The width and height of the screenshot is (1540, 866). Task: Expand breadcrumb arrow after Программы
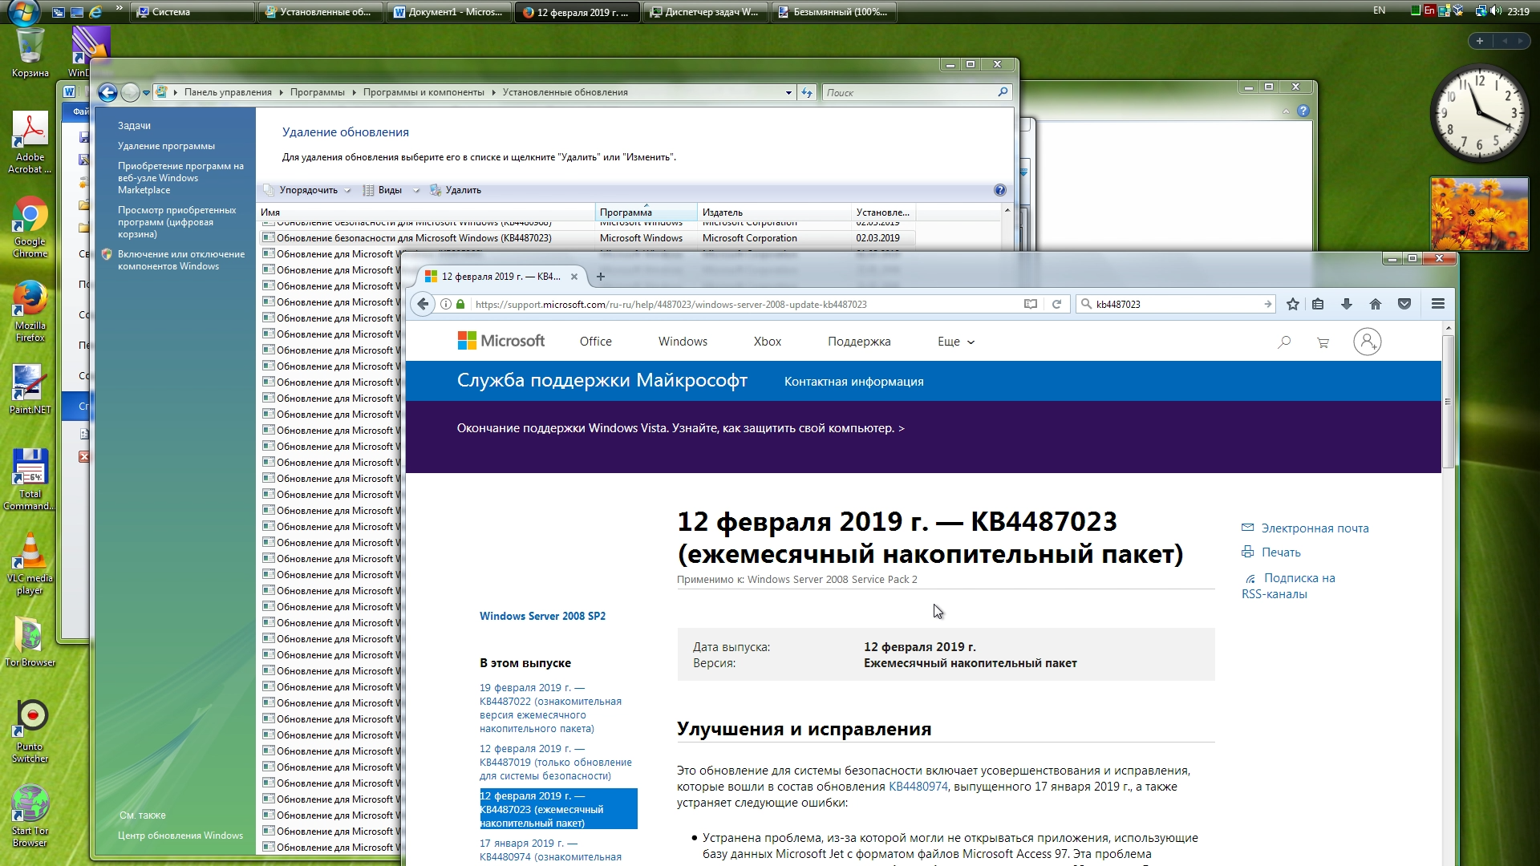click(354, 92)
